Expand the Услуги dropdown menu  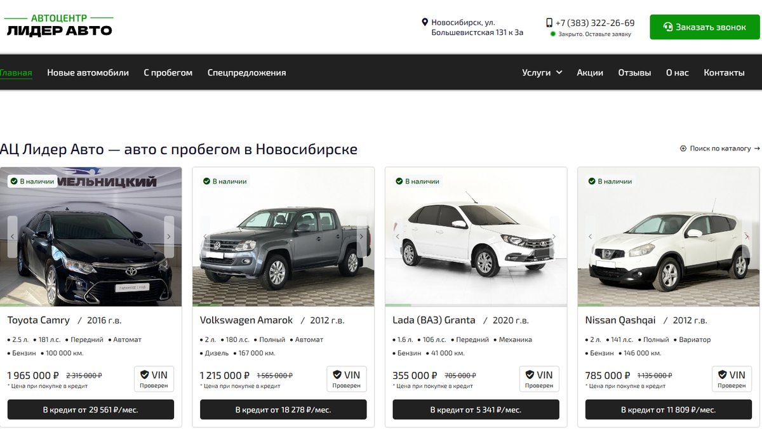tap(542, 72)
